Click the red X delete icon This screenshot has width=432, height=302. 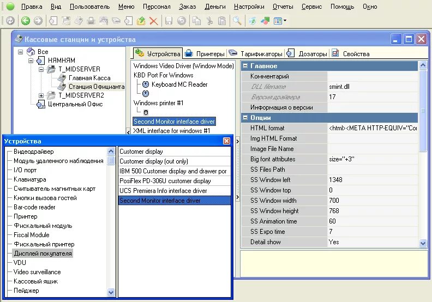click(153, 21)
